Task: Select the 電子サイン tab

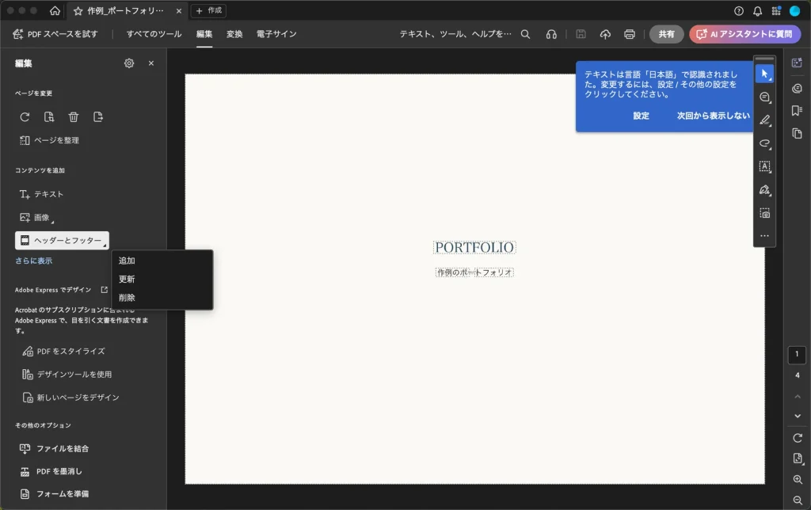Action: tap(276, 34)
